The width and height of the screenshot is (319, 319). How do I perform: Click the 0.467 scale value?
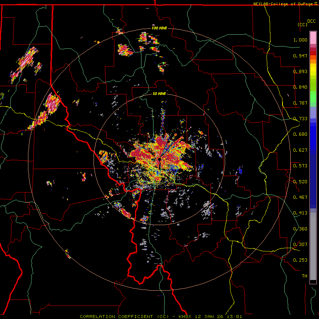[x=300, y=197]
